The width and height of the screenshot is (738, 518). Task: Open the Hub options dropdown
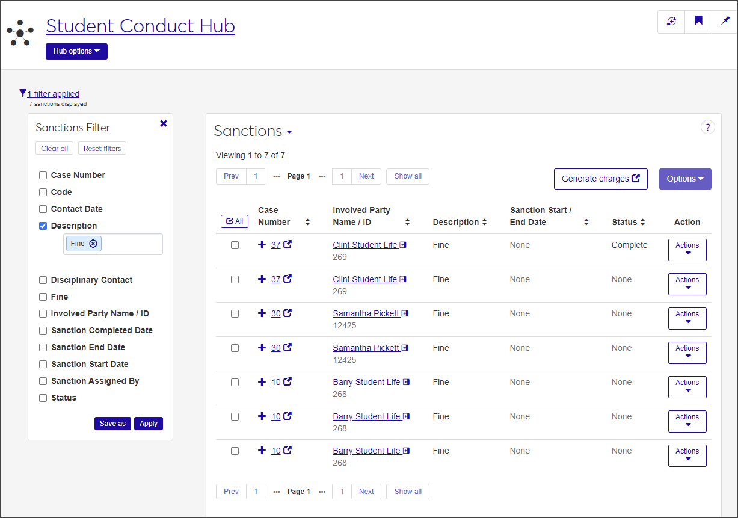click(x=76, y=51)
